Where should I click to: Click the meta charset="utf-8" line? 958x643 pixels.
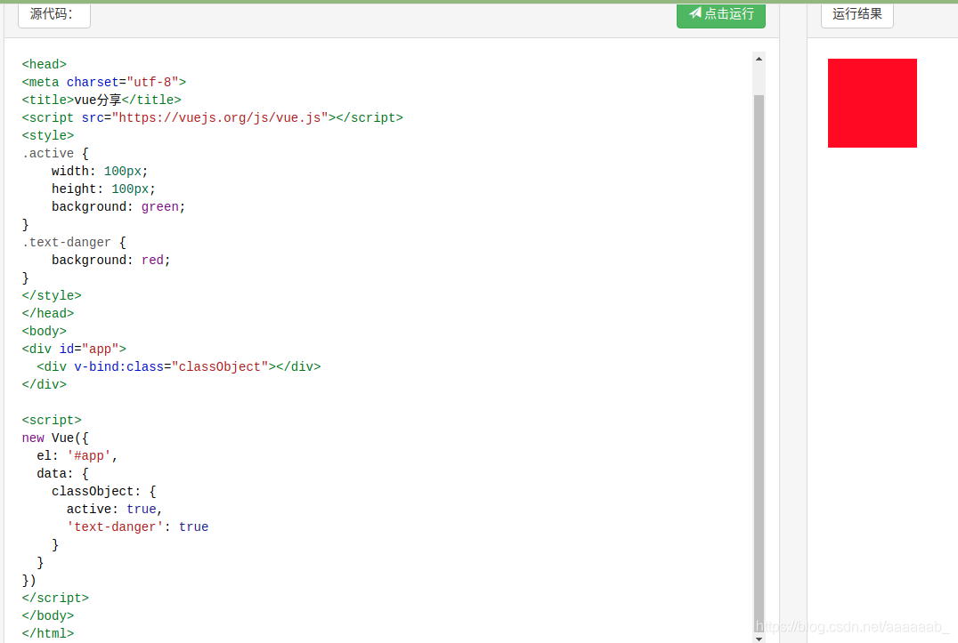[104, 83]
